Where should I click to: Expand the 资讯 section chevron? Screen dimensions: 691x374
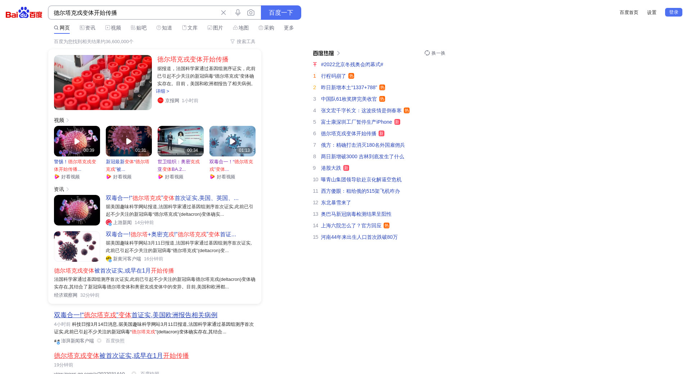(x=68, y=189)
